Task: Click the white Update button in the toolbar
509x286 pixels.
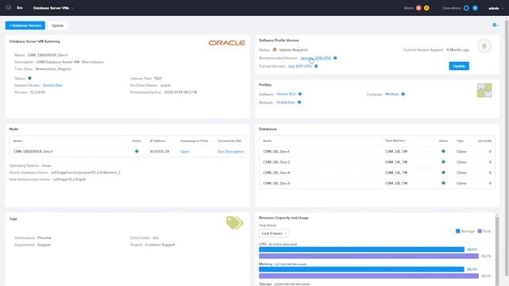Action: [x=57, y=25]
